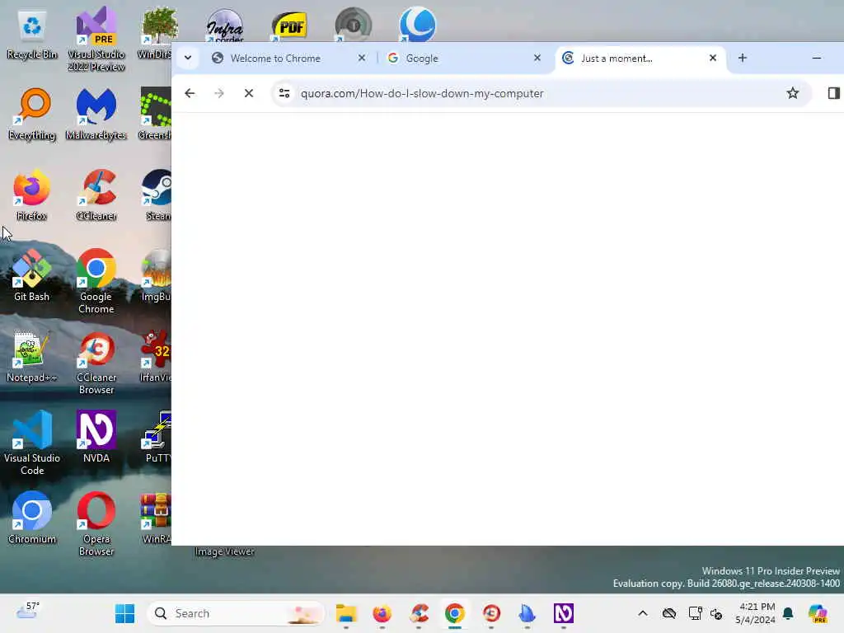
Task: Open the blue feather app on taskbar
Action: pos(527,613)
